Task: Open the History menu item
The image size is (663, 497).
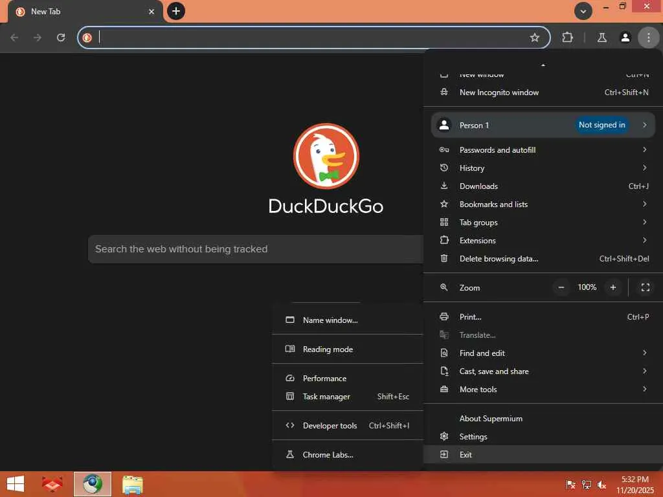Action: point(543,168)
